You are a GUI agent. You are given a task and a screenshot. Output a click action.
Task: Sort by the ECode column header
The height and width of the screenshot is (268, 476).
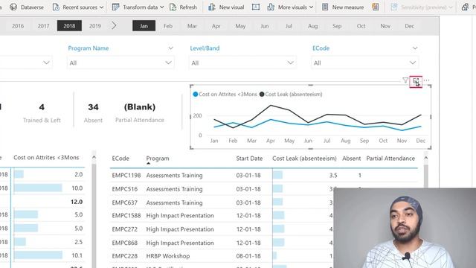(120, 159)
